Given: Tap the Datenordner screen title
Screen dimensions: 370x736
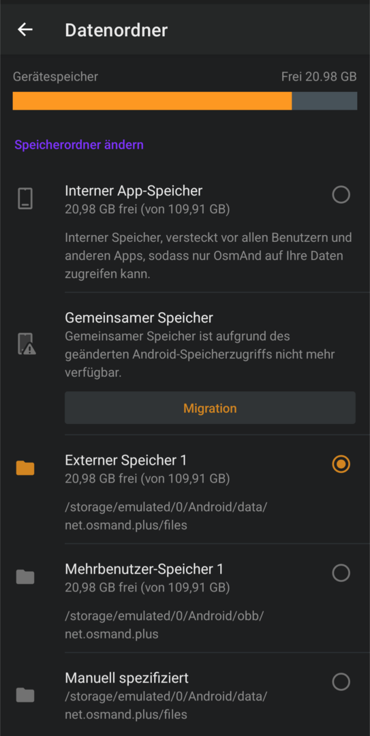Looking at the screenshot, I should pyautogui.click(x=116, y=30).
